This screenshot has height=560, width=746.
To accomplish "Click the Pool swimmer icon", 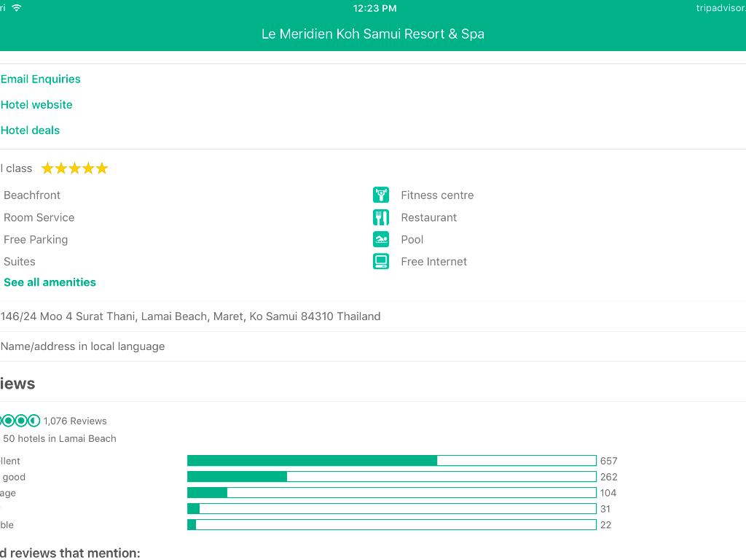I will 381,239.
